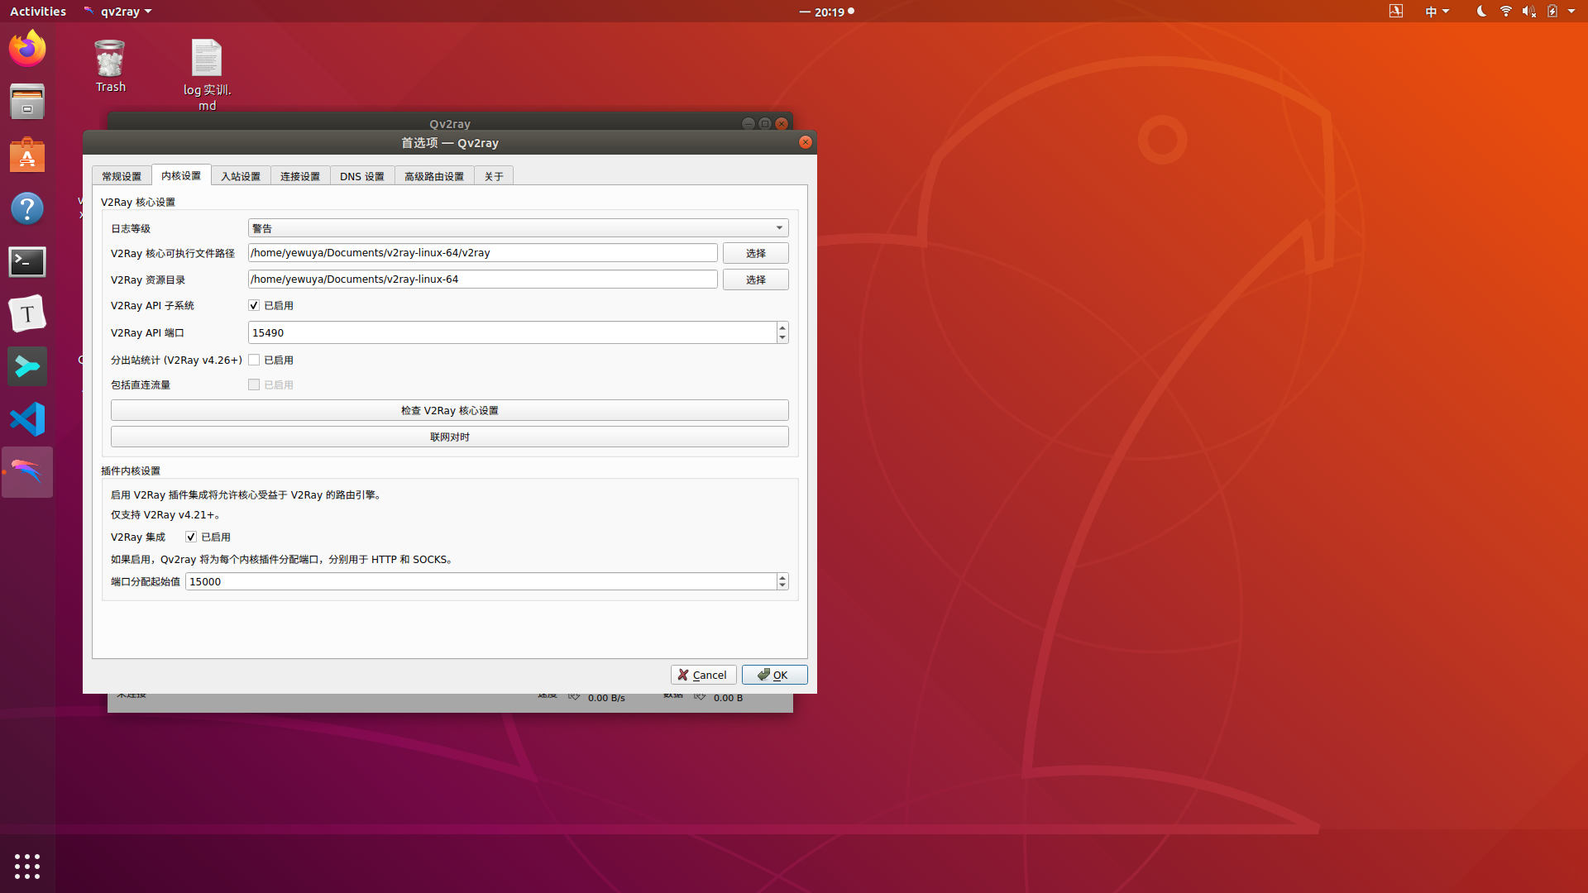Open Visual Studio Code dock icon
The height and width of the screenshot is (893, 1588).
[27, 419]
